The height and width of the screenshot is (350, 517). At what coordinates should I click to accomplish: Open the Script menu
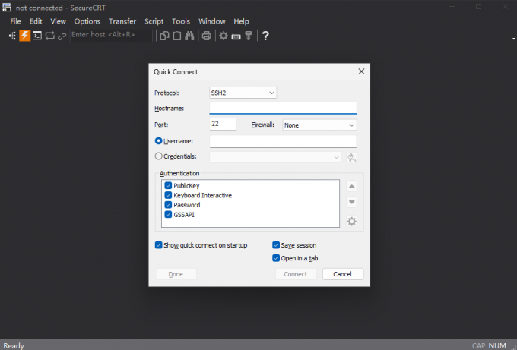point(154,21)
